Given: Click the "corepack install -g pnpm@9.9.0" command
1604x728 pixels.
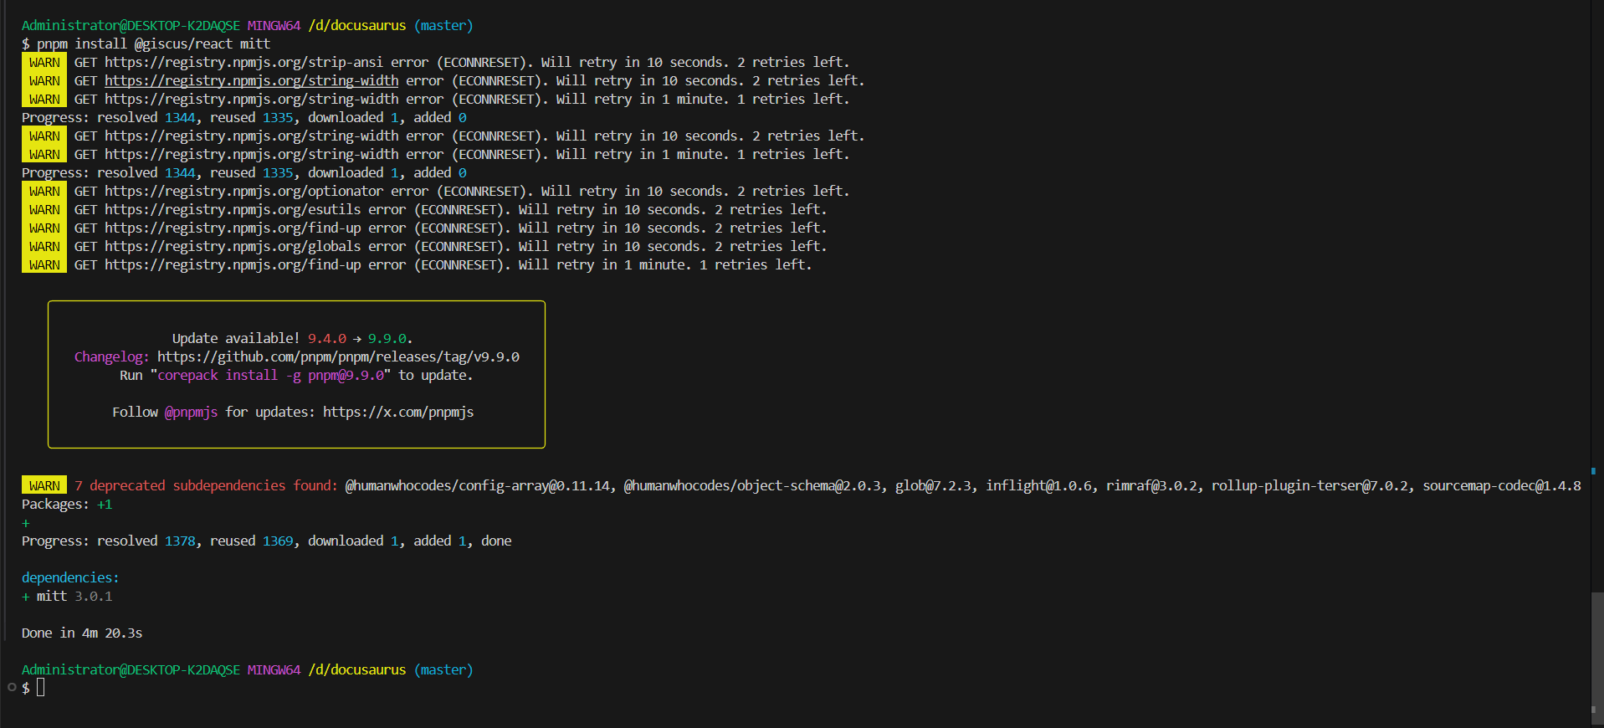Looking at the screenshot, I should pyautogui.click(x=270, y=376).
